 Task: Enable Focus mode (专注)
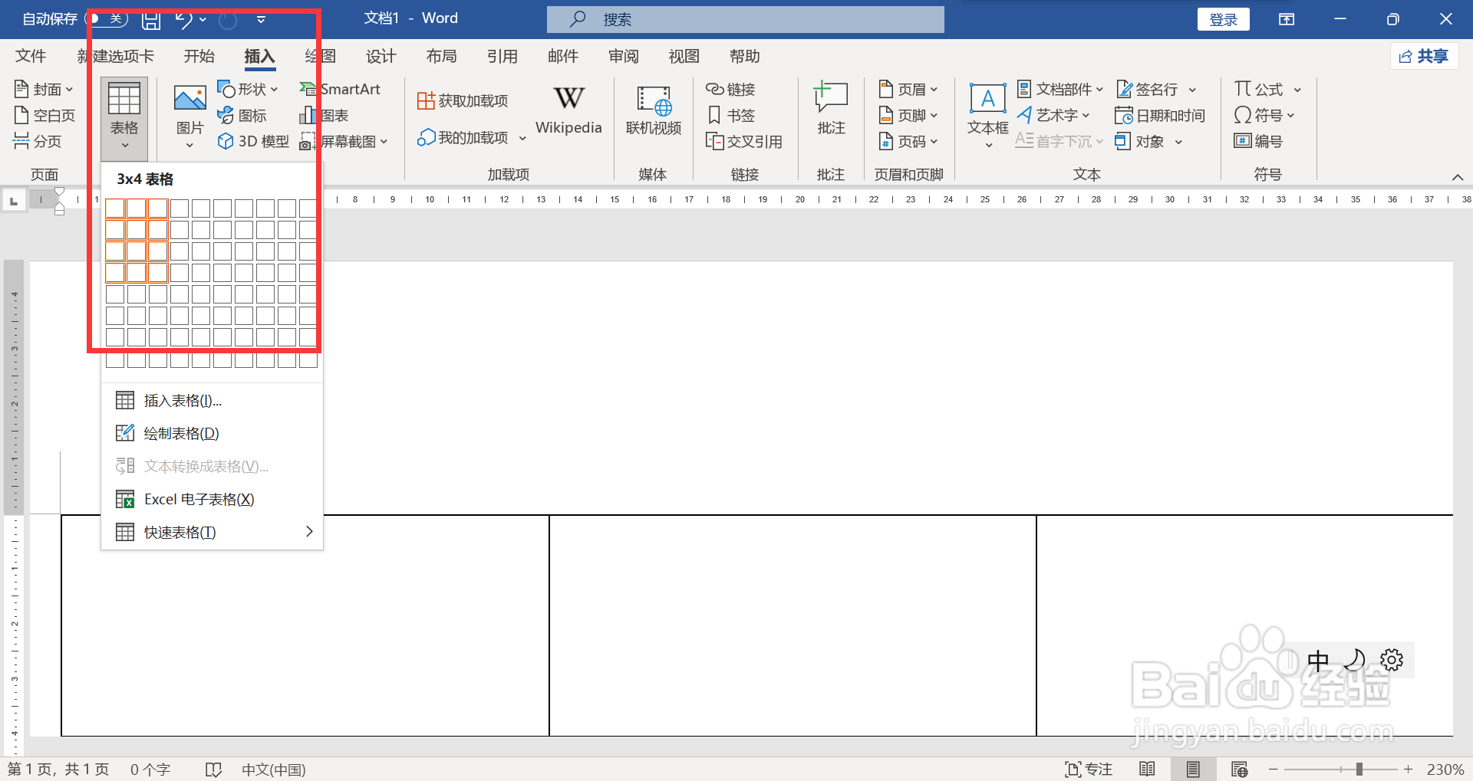click(1088, 769)
